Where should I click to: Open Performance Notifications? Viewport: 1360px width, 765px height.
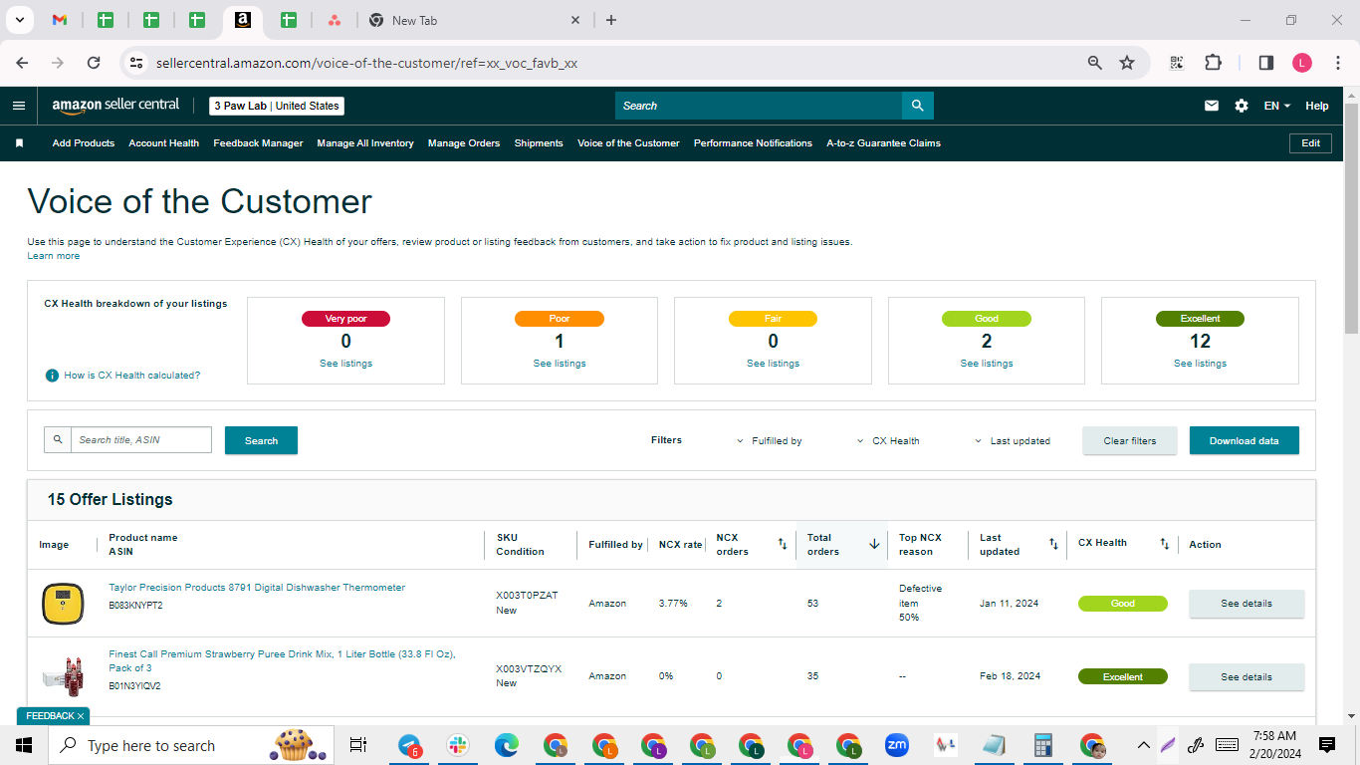point(753,143)
